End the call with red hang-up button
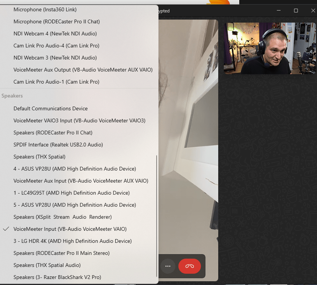This screenshot has height=285, width=317. click(190, 266)
